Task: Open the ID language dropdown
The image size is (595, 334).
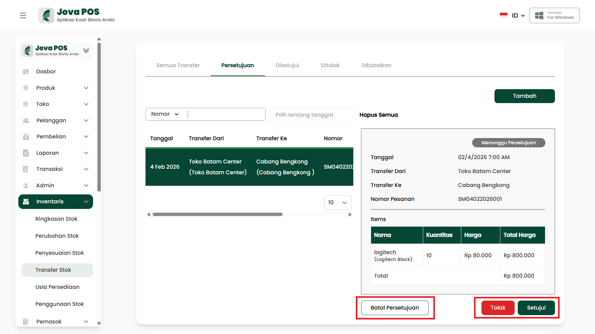Action: pos(518,15)
